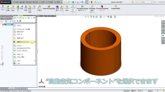Switch to the モデル tab
The height and width of the screenshot is (92, 165).
click(x=12, y=89)
